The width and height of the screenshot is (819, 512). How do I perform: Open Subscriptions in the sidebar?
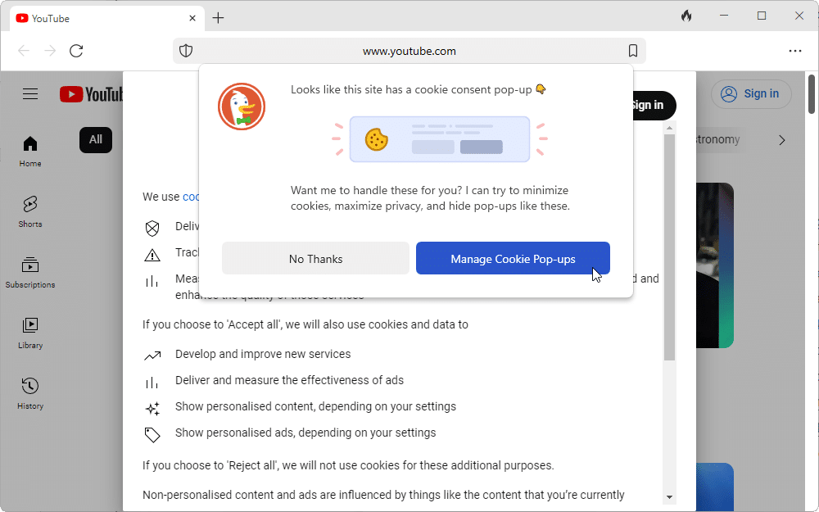[30, 272]
